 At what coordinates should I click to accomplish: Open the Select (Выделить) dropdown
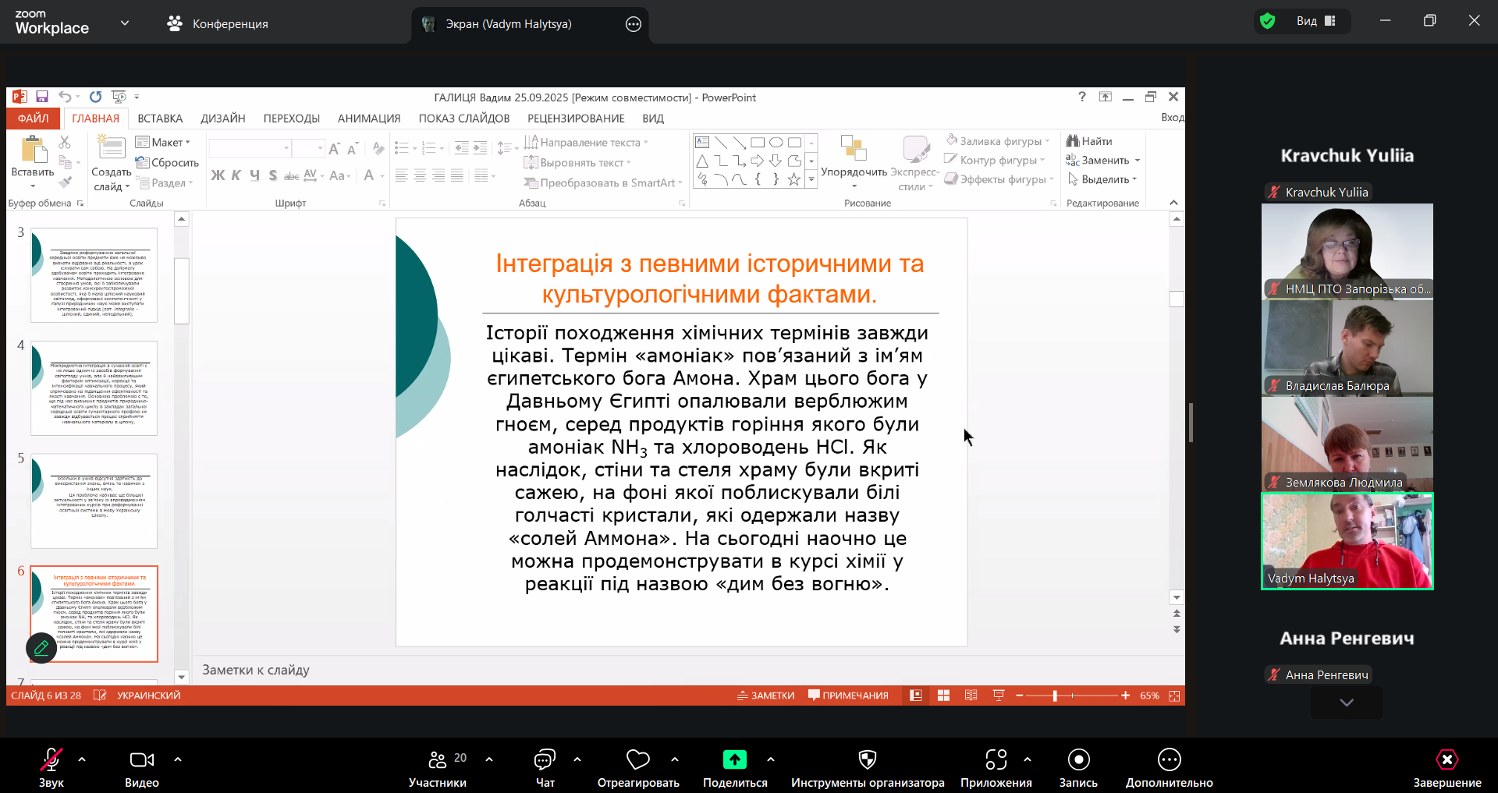tap(1102, 179)
